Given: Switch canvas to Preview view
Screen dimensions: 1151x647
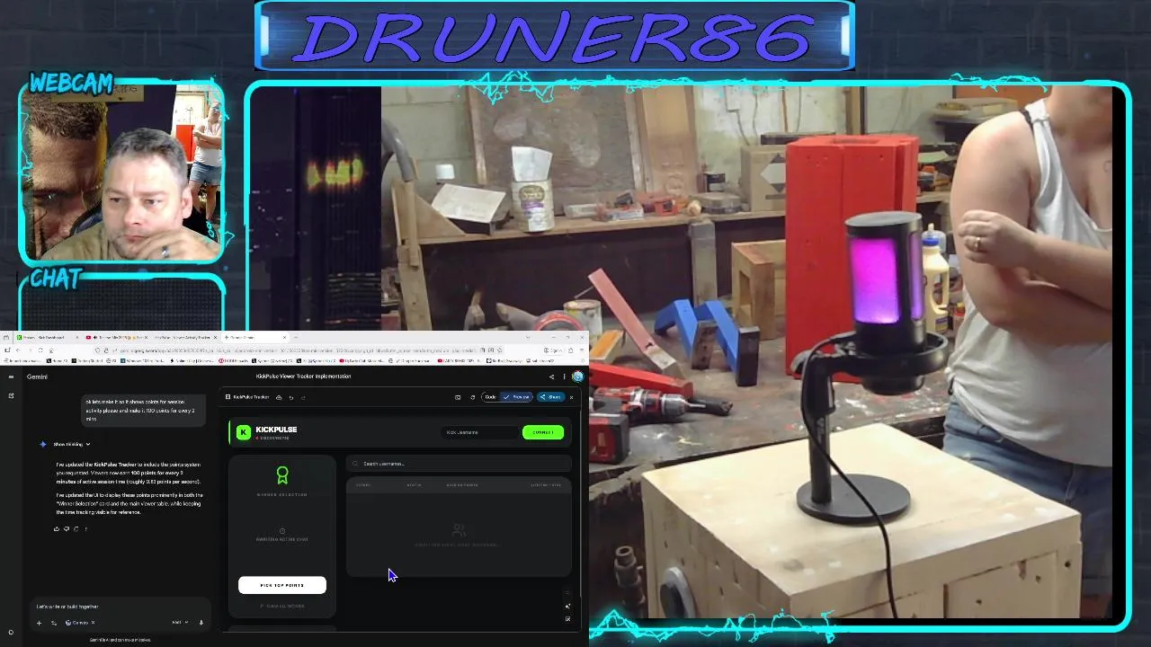Looking at the screenshot, I should pos(517,397).
